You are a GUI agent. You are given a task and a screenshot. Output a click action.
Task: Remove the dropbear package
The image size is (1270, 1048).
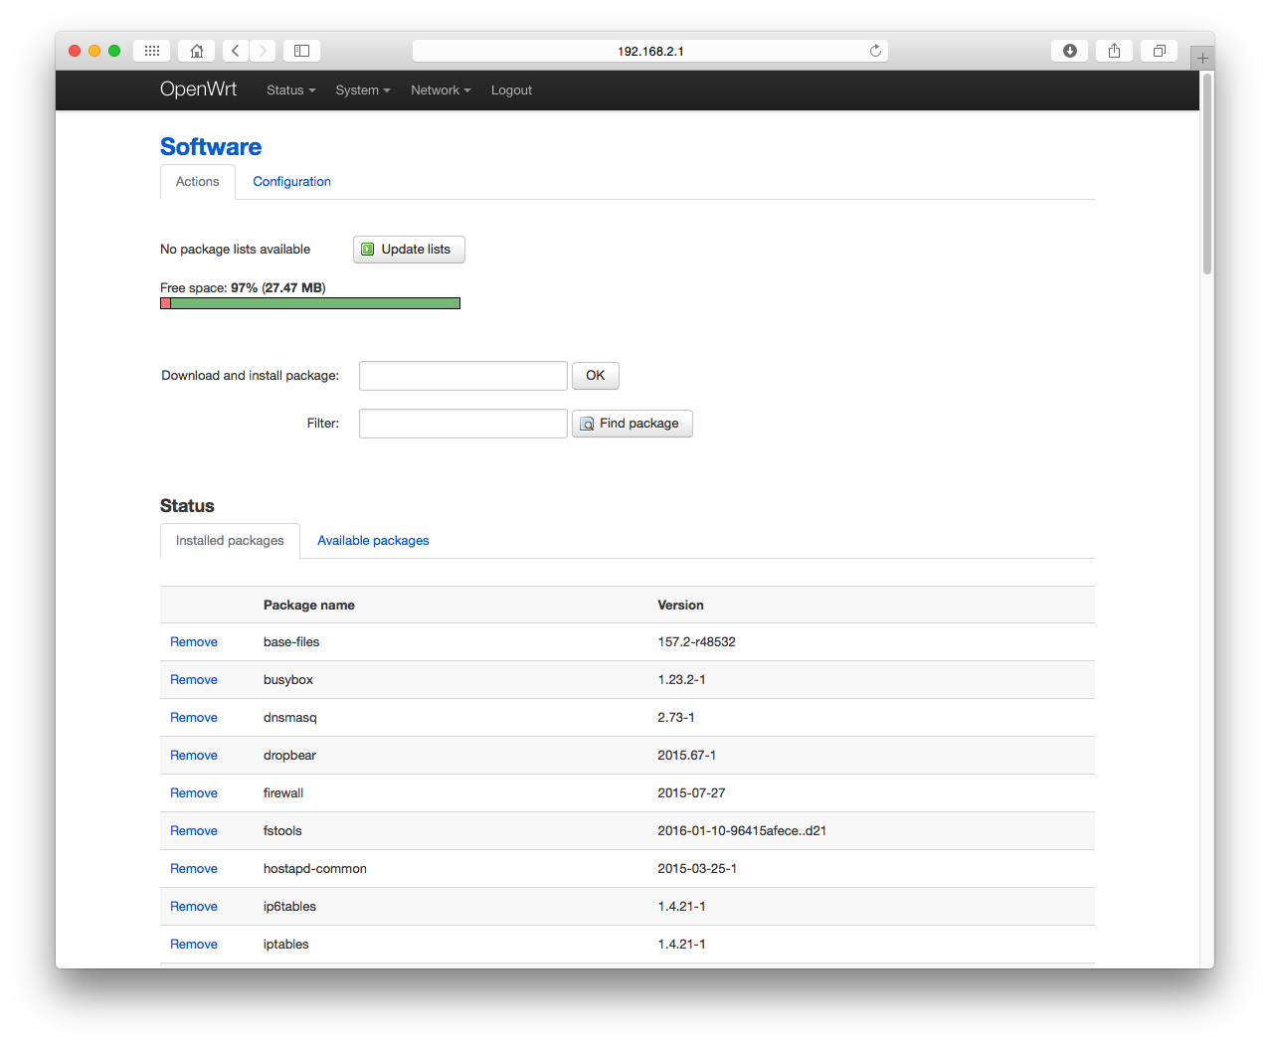(x=194, y=756)
